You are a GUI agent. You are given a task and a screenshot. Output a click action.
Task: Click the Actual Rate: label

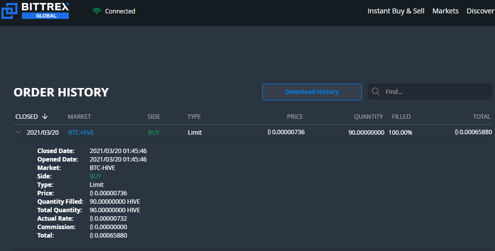pos(55,219)
